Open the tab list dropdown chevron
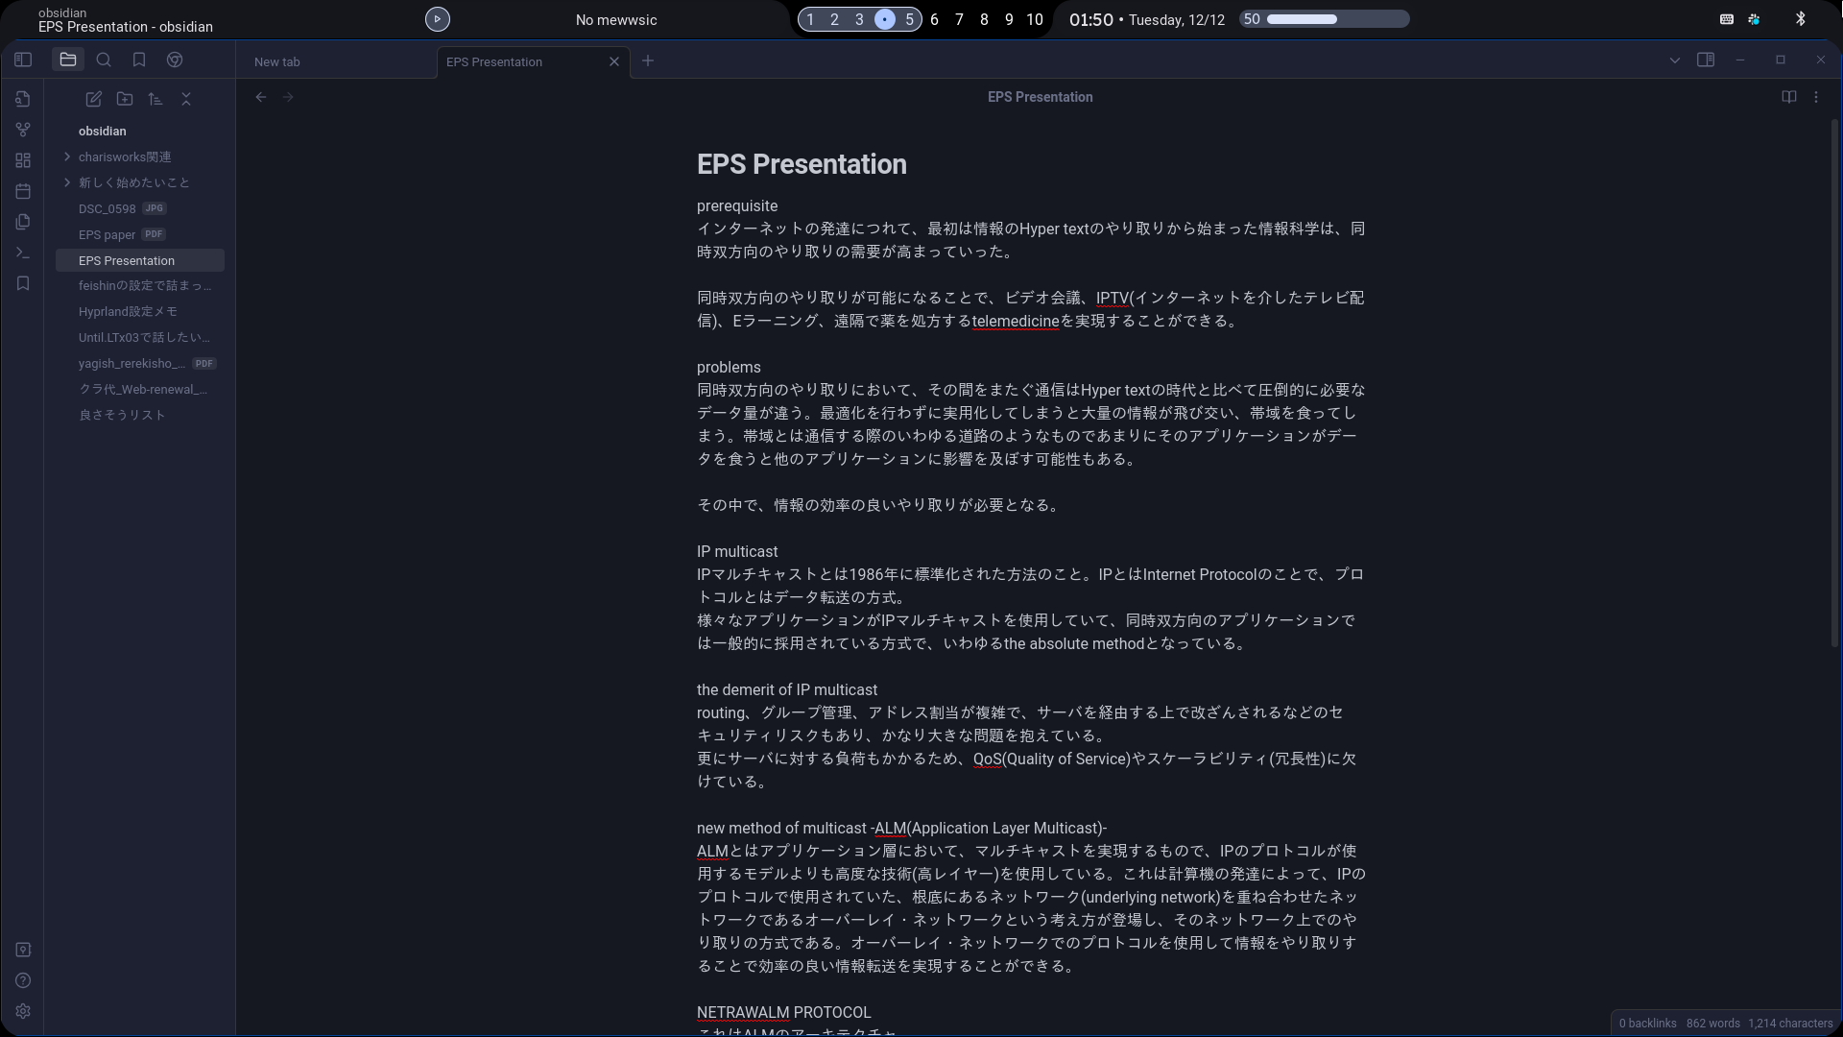Viewport: 1843px width, 1037px height. (x=1674, y=60)
